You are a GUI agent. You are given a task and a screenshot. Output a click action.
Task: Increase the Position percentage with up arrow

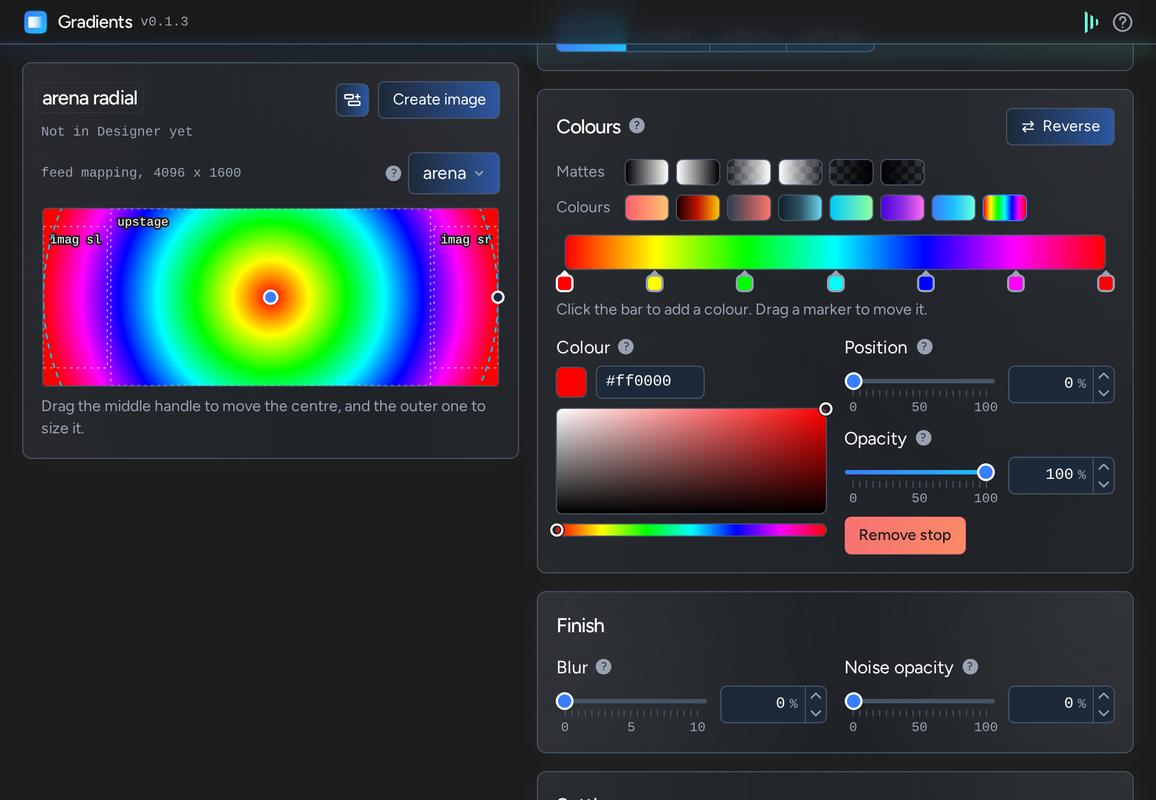(1104, 376)
